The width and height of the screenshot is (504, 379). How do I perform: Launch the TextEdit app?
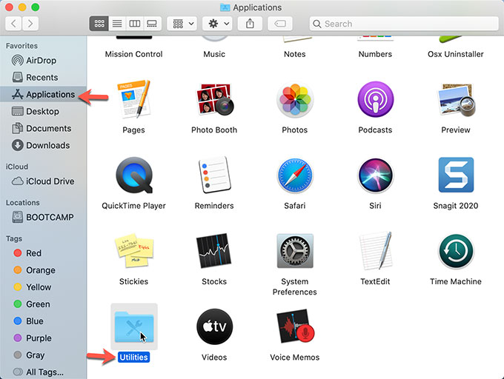(x=376, y=251)
